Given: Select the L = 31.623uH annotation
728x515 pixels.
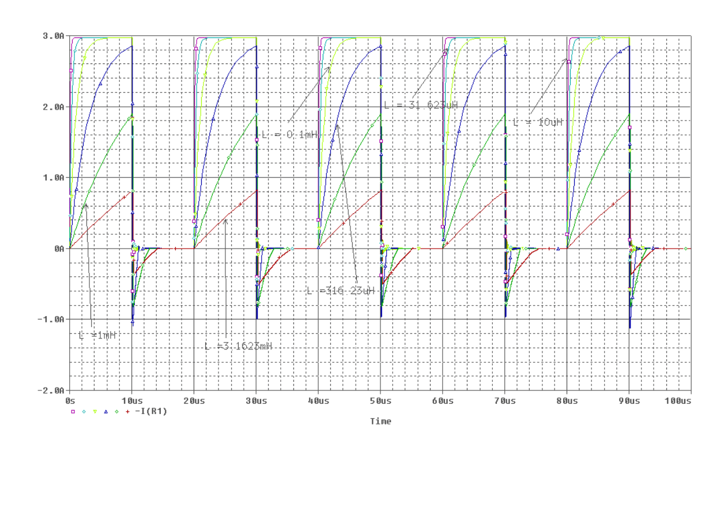Looking at the screenshot, I should coord(424,106).
